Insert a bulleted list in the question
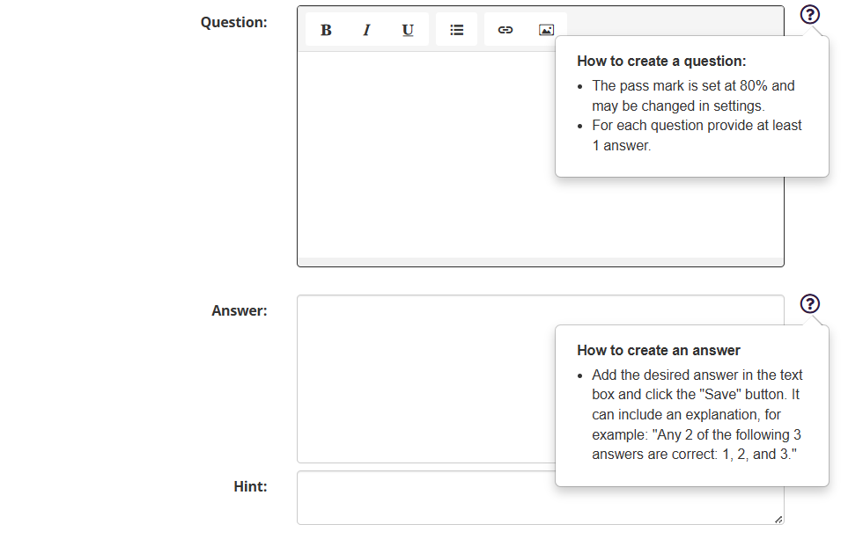 [456, 30]
